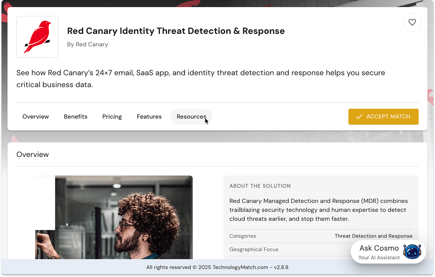Click the curly-haired man overview image
This screenshot has height=277, width=435.
click(114, 217)
